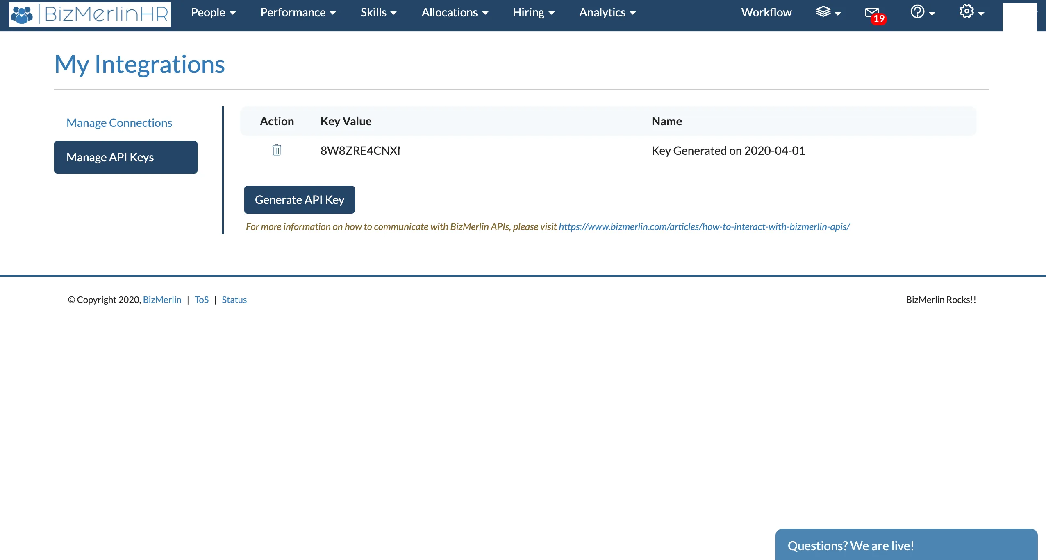Open the mail notifications icon
This screenshot has height=560, width=1046.
coord(873,13)
